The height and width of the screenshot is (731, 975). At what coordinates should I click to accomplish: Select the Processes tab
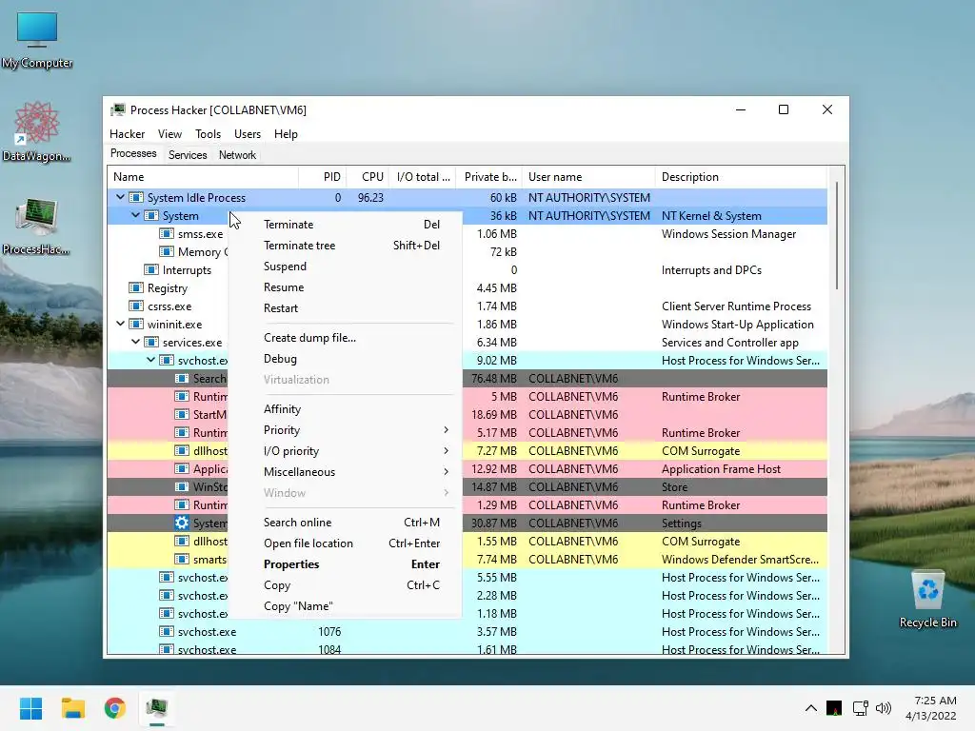(133, 153)
